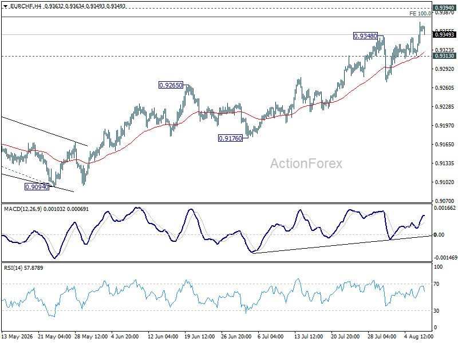Click the ActionForex watermark
The width and height of the screenshot is (458, 343).
(x=306, y=163)
